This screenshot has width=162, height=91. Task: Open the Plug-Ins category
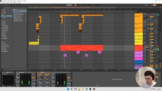point(5,32)
